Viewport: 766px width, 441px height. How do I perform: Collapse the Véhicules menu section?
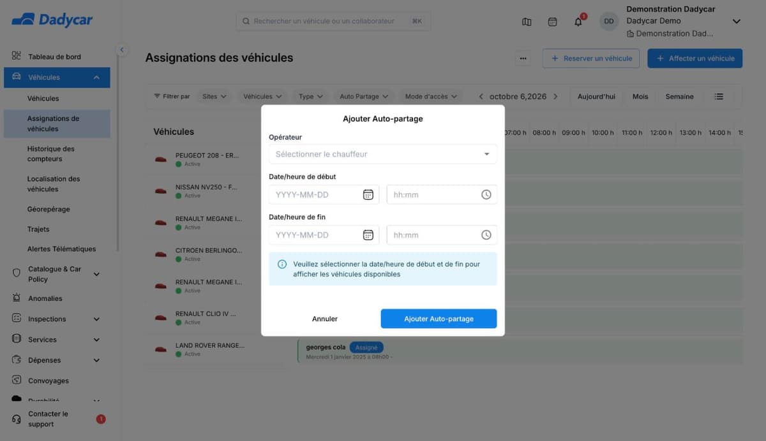[x=96, y=78]
